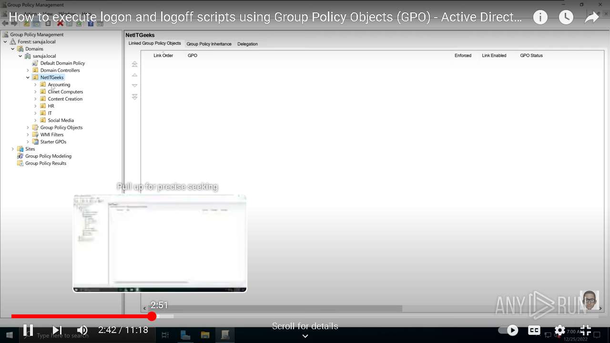Select the HR OU
610x343 pixels.
[x=51, y=106]
